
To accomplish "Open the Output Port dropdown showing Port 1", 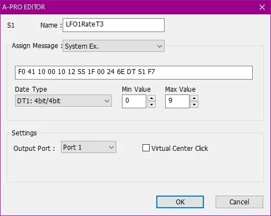I will pyautogui.click(x=89, y=147).
